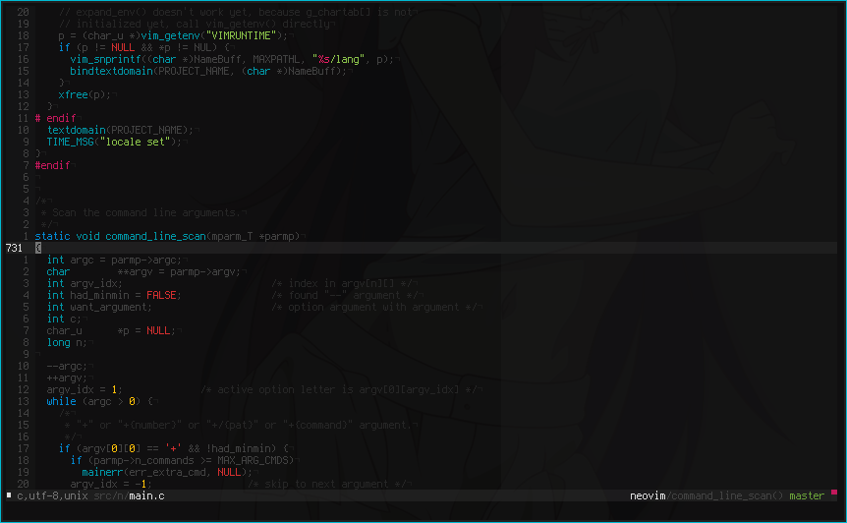Click the pink square at the status line end
The image size is (847, 523).
coord(834,493)
